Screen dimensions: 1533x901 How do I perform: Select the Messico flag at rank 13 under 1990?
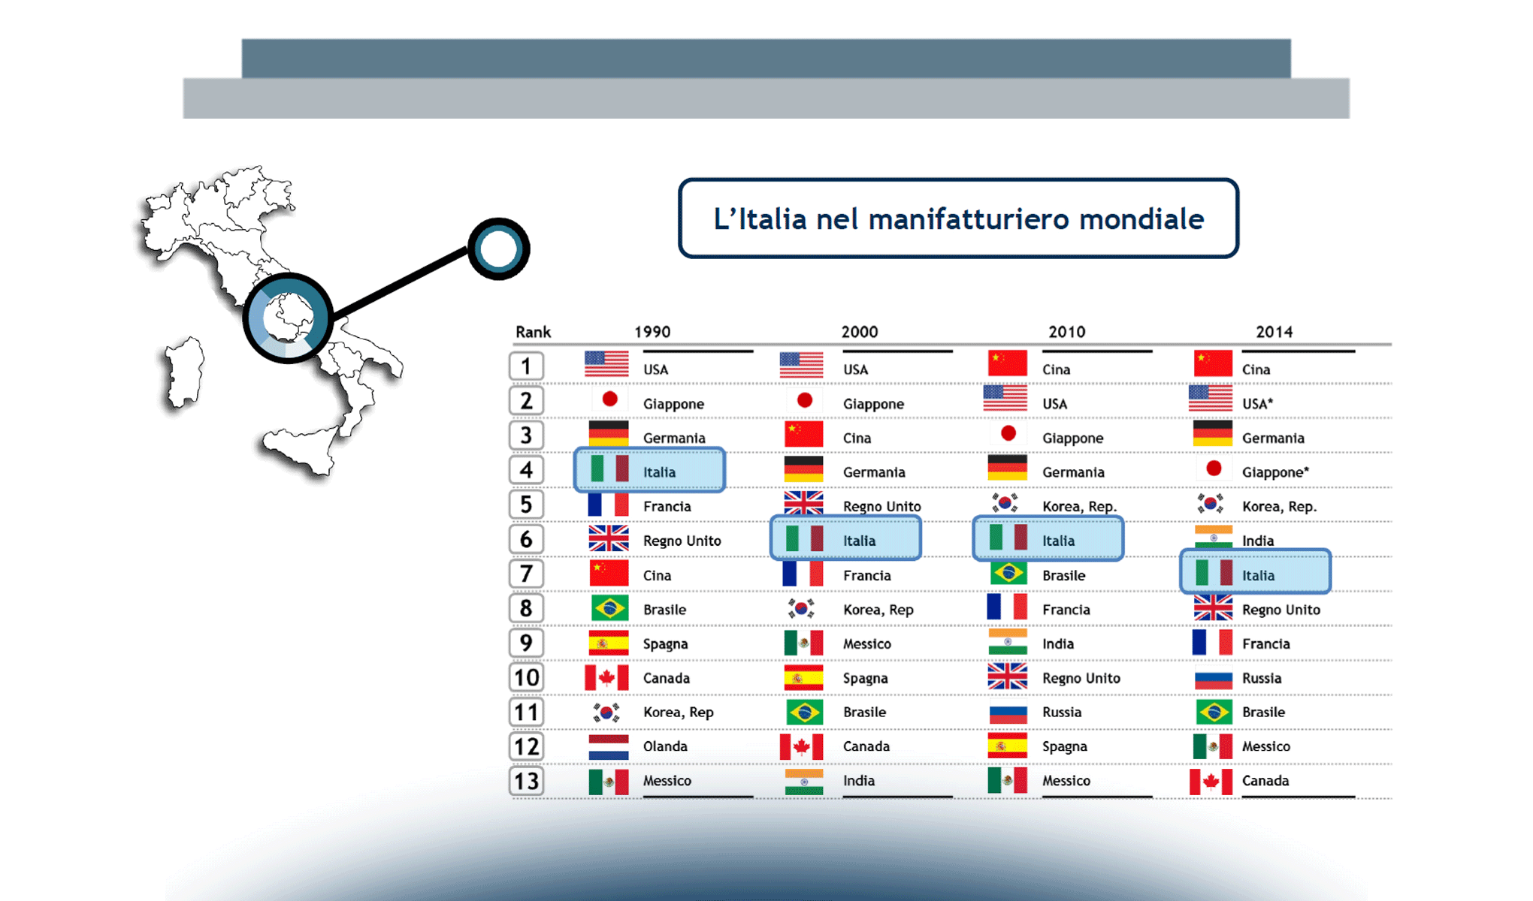click(607, 780)
